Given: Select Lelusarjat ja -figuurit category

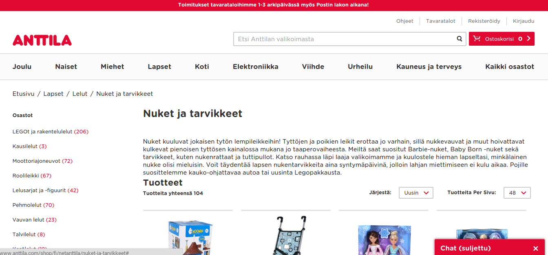Looking at the screenshot, I should point(45,191).
